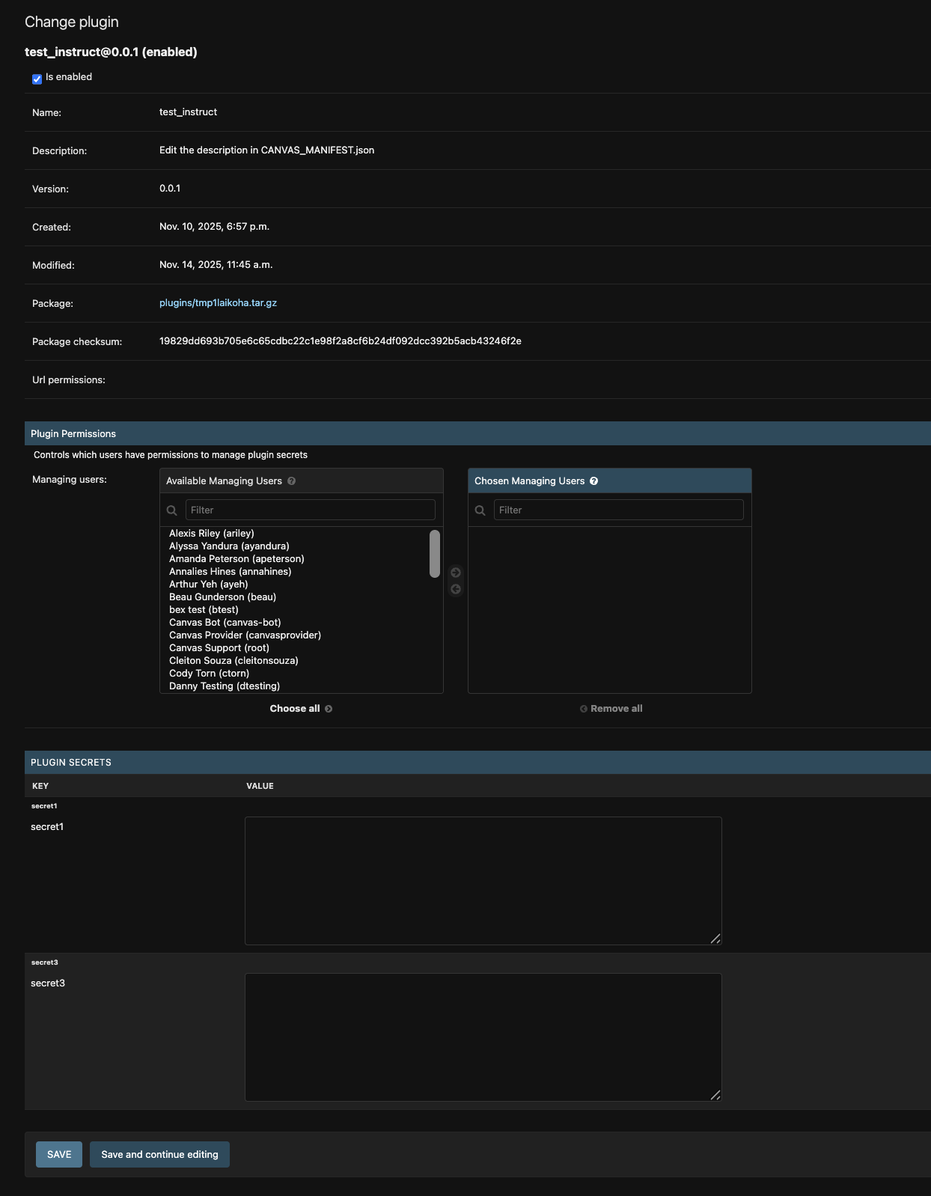Click help icon next to Chosen Managing Users
The image size is (931, 1196).
[x=594, y=481]
